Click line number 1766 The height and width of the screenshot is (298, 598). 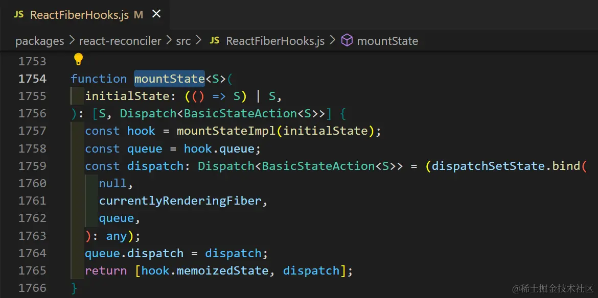pyautogui.click(x=32, y=288)
